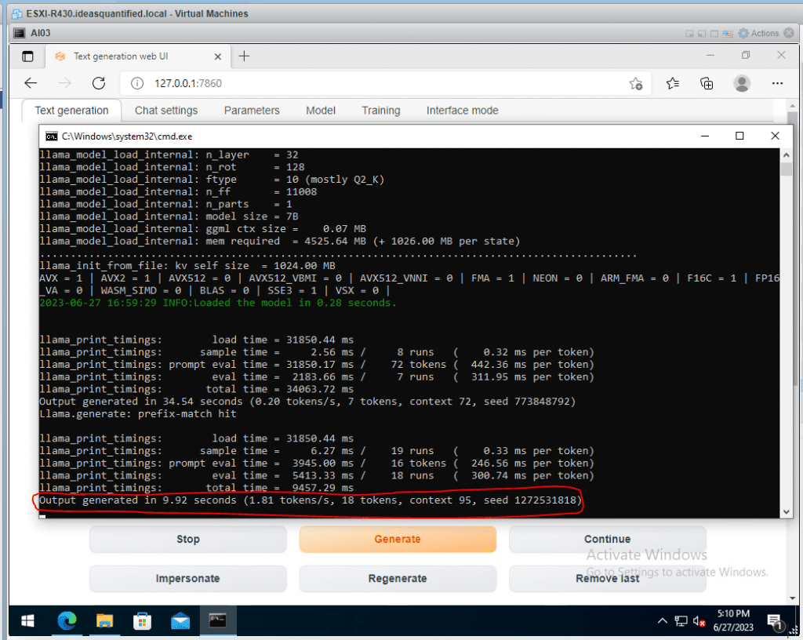Minimize the cmd.exe window
This screenshot has height=640, width=803.
point(705,136)
